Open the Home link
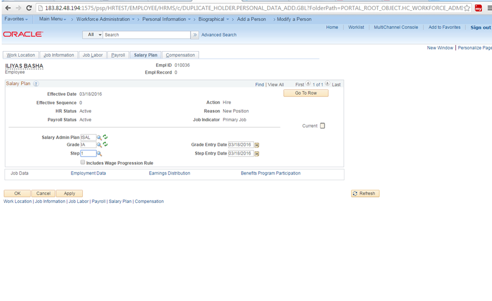492x301 pixels. (332, 27)
